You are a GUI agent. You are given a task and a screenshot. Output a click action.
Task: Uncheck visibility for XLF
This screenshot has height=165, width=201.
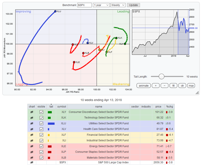(41, 135)
